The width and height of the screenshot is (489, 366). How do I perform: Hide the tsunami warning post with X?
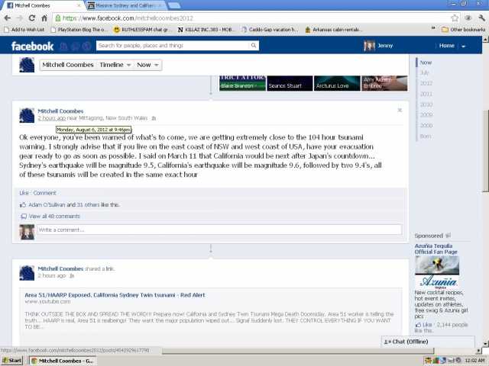(400, 110)
